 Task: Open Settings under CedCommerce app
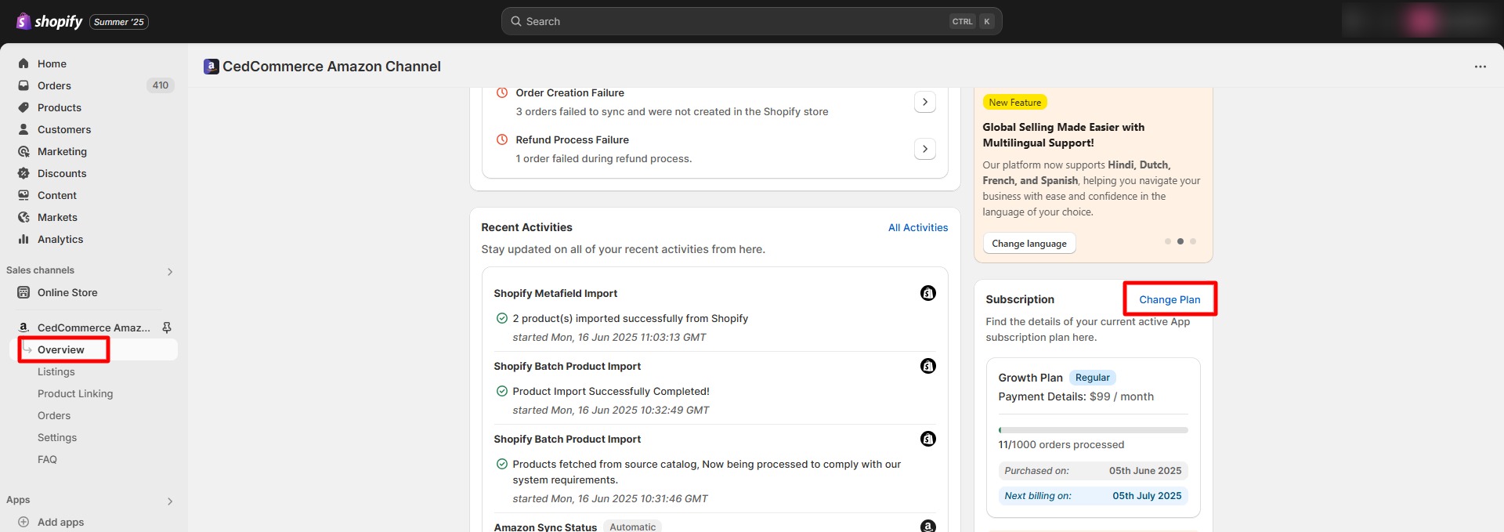tap(57, 437)
